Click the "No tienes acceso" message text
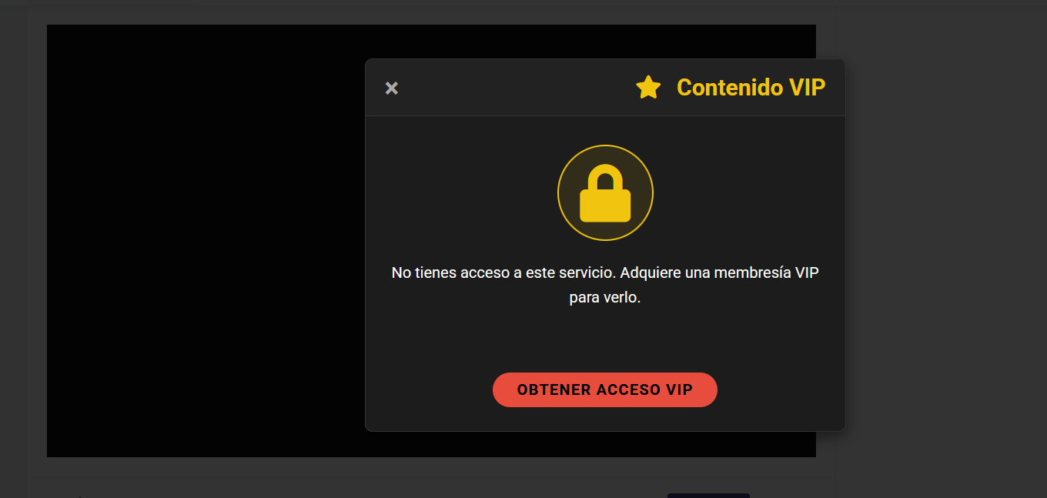 [x=605, y=285]
